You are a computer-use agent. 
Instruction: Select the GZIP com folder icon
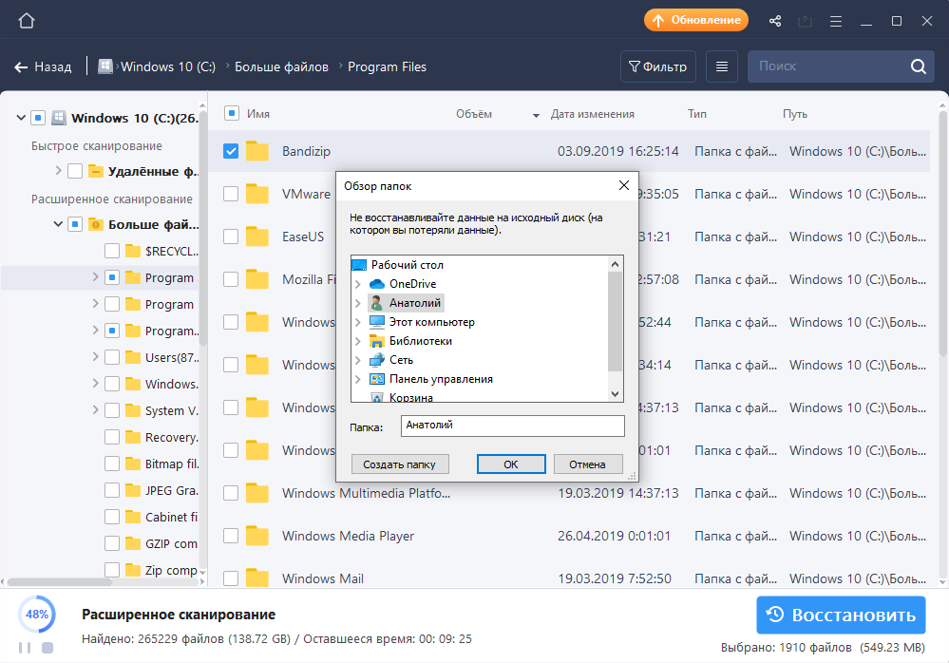coord(133,543)
